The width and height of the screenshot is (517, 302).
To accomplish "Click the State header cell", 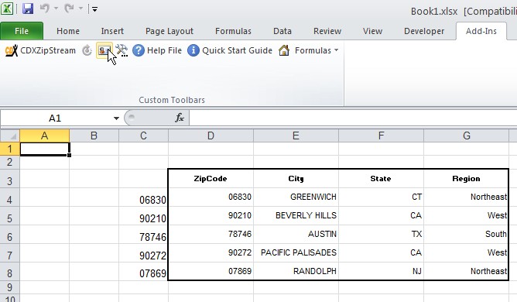I will (381, 179).
